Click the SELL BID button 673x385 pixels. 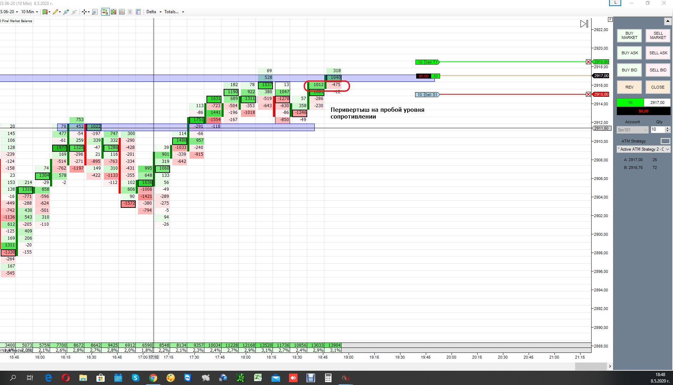coord(658,70)
